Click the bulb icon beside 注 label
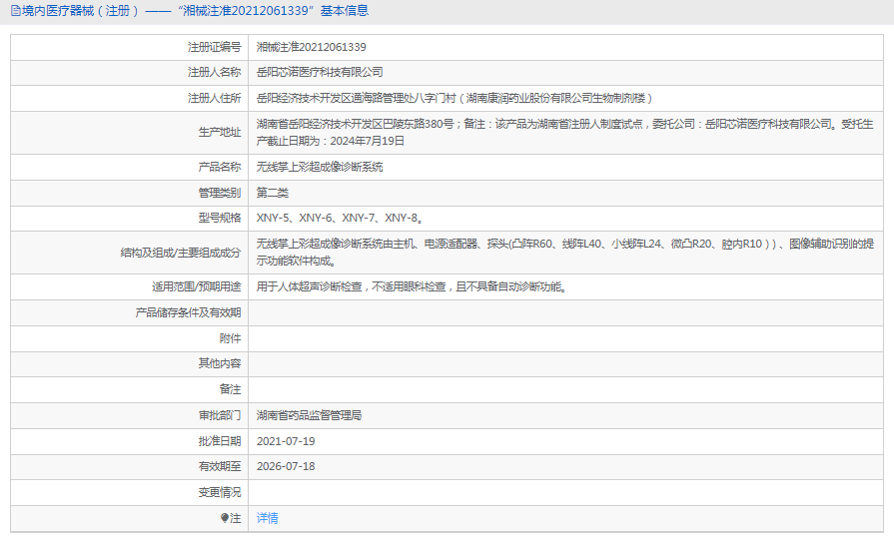The image size is (894, 538). 225,518
